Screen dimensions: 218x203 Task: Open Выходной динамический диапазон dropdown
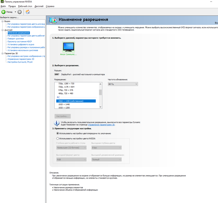point(107,159)
